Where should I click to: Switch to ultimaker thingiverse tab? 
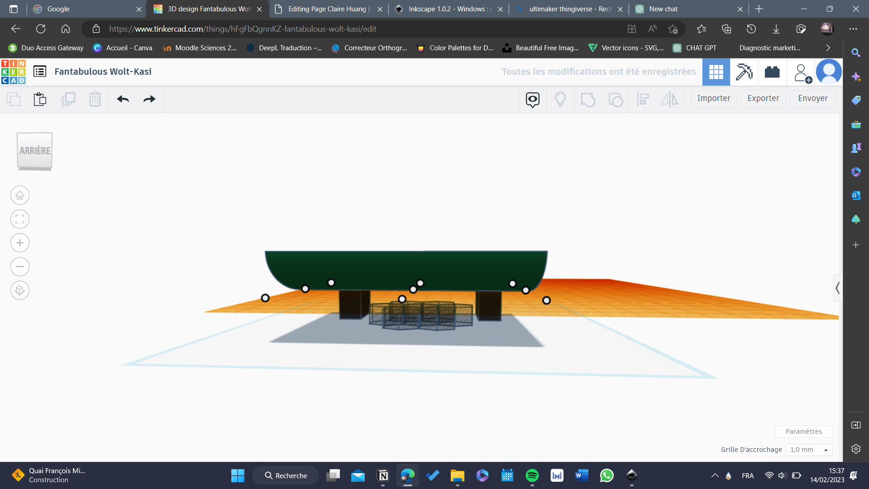coord(569,9)
